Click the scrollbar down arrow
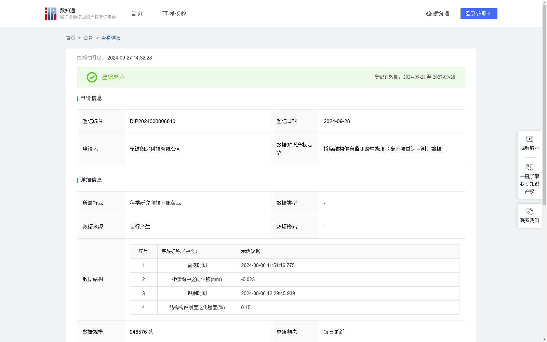This screenshot has height=342, width=547. (x=544, y=339)
